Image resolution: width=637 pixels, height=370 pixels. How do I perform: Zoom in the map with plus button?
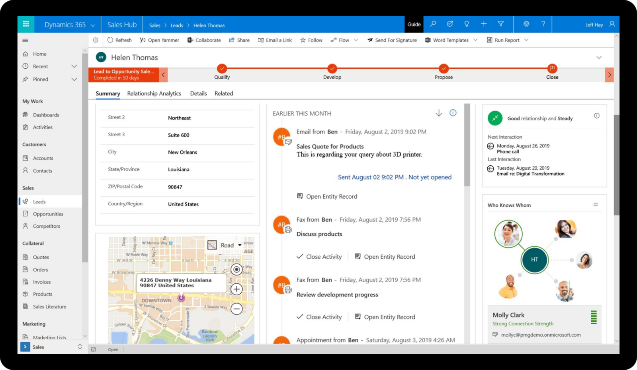pos(236,289)
